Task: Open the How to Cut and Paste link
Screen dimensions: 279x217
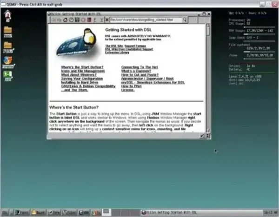Action: pos(140,75)
